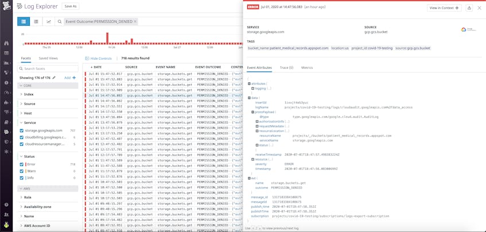Viewport: 486px width, 232px height.
Task: Click the pencil icon next to Showing 176 of 176
Action: pyautogui.click(x=54, y=78)
